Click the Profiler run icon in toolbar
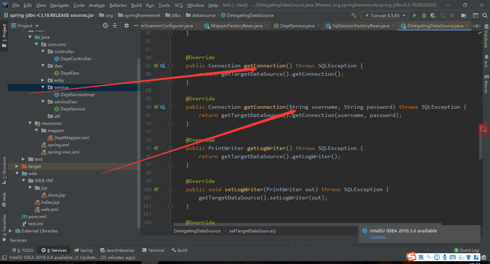This screenshot has width=490, height=264. point(443,15)
